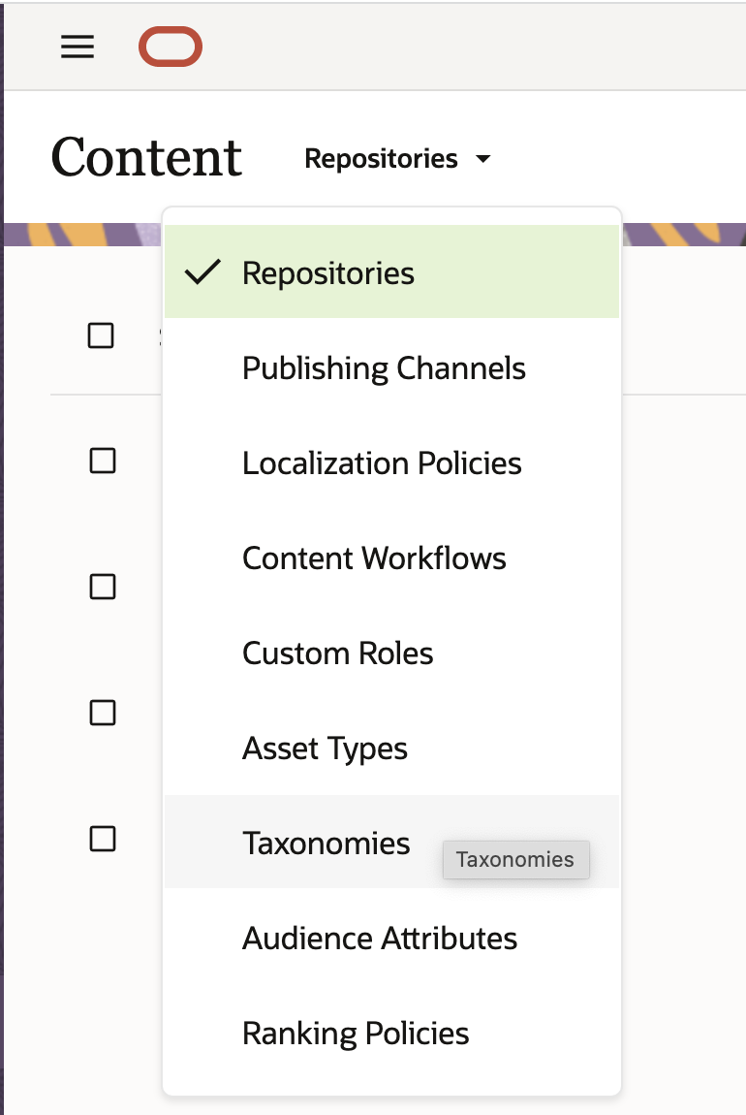Click the Oracle logo

171,46
